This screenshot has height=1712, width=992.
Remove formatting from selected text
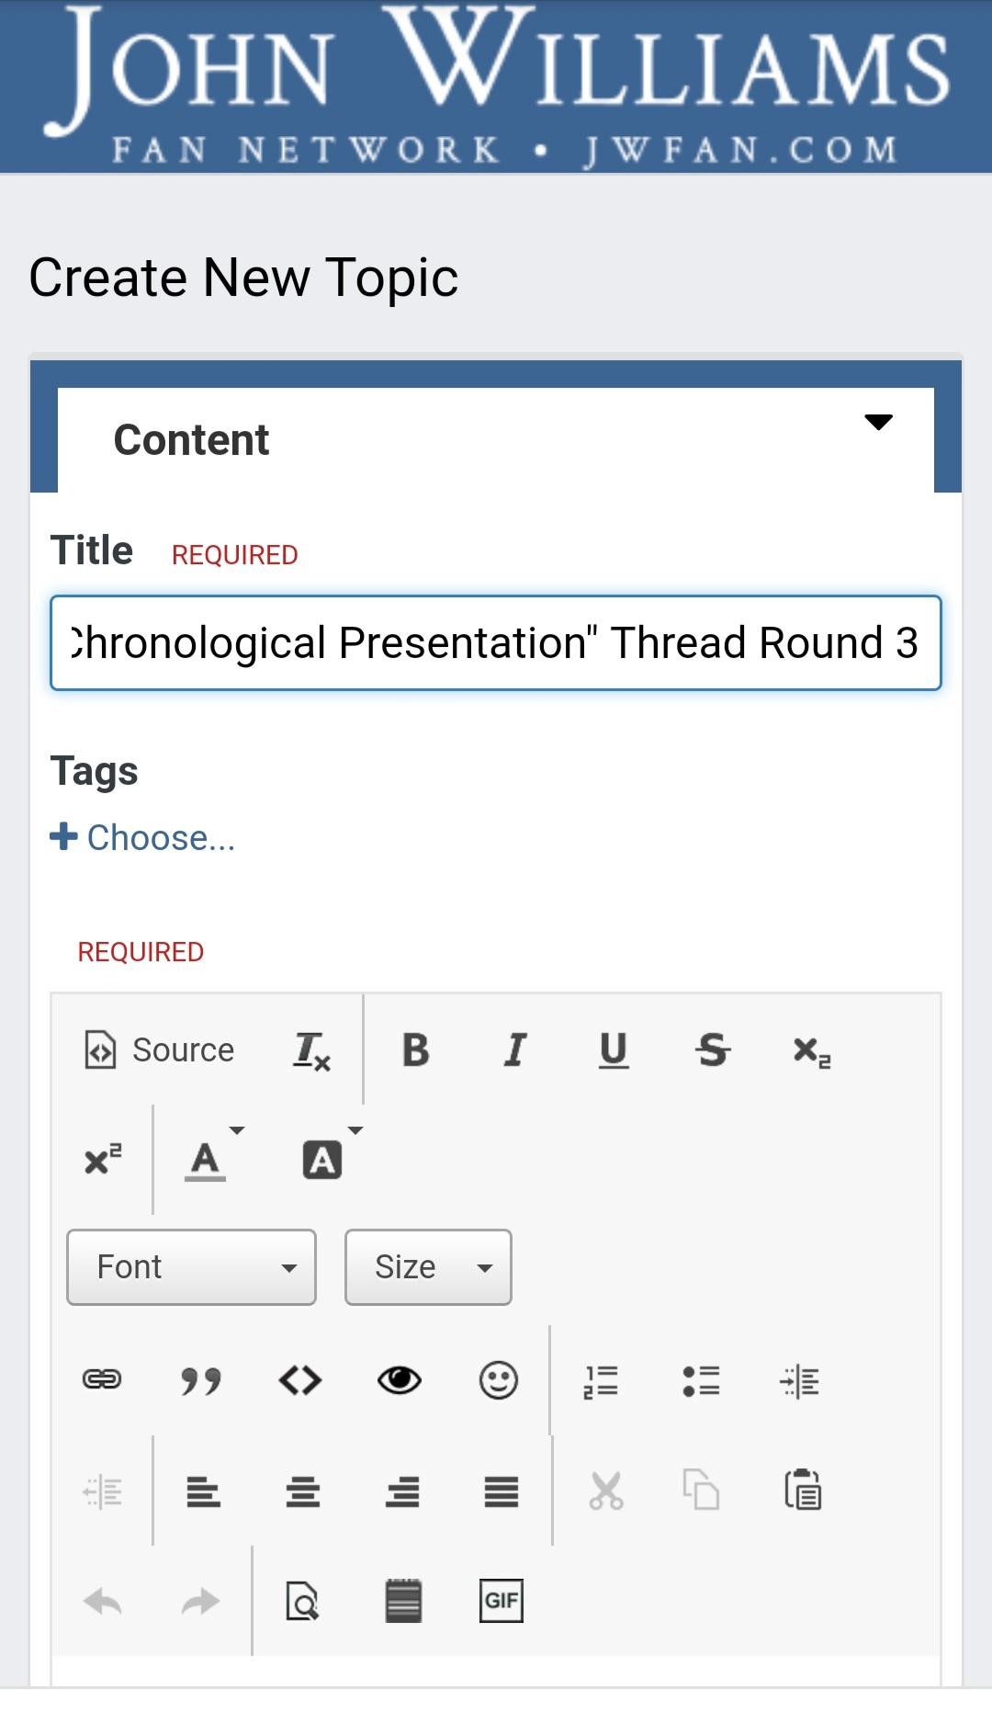click(311, 1049)
